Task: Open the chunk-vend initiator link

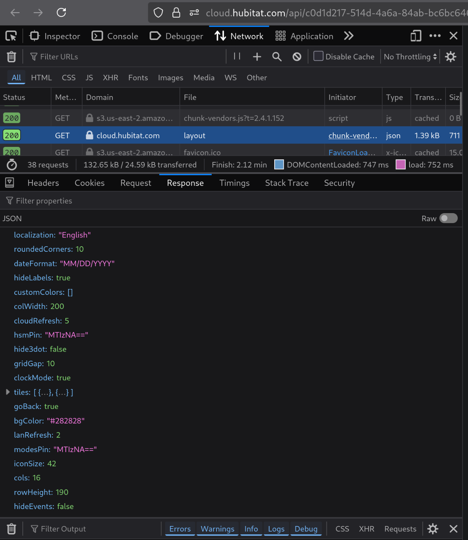Action: 352,135
